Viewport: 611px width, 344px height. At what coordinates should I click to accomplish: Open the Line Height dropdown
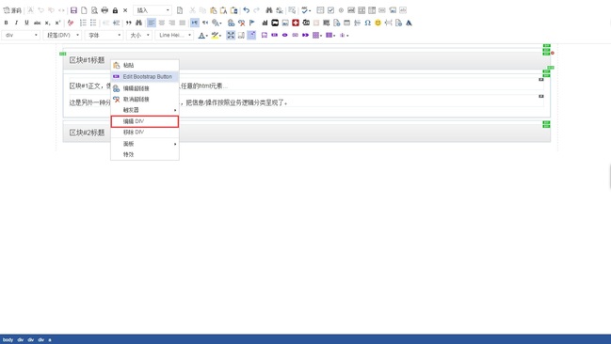coord(174,35)
